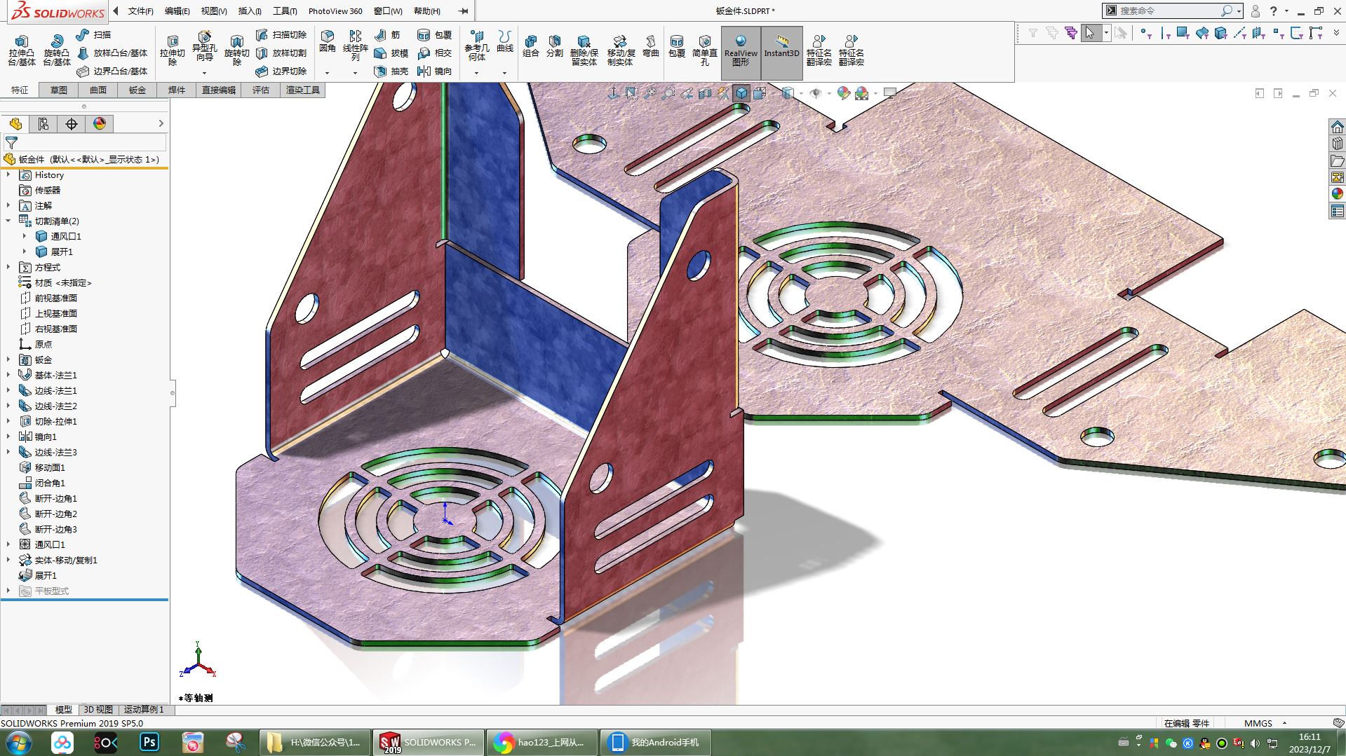Screen dimensions: 1346x756
Task: Click the Windows Start button
Action: tap(19, 742)
